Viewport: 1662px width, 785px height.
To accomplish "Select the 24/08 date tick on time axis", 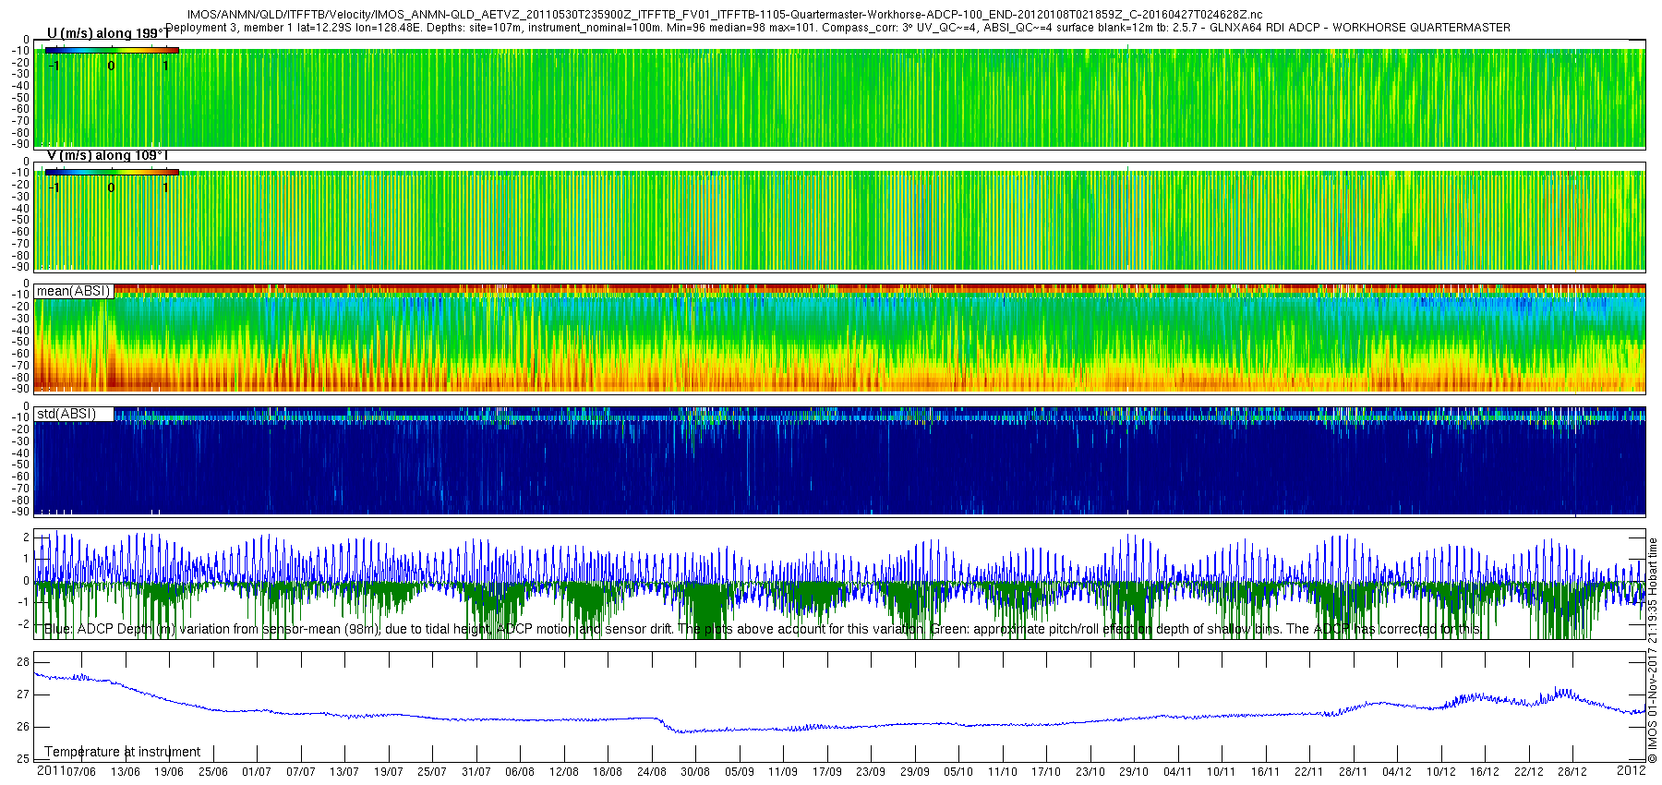I will point(651,771).
